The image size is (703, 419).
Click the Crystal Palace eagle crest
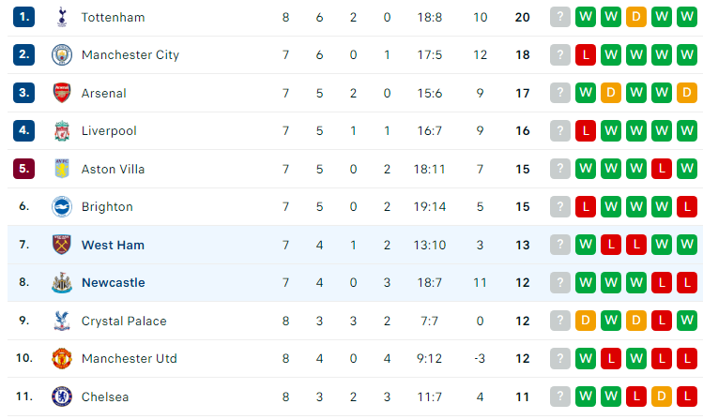click(x=62, y=321)
